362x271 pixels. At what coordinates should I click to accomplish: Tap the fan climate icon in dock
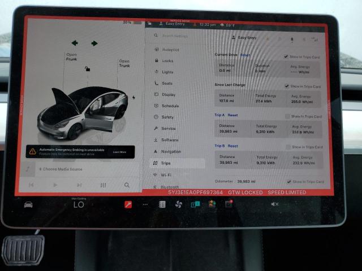pyautogui.click(x=179, y=204)
